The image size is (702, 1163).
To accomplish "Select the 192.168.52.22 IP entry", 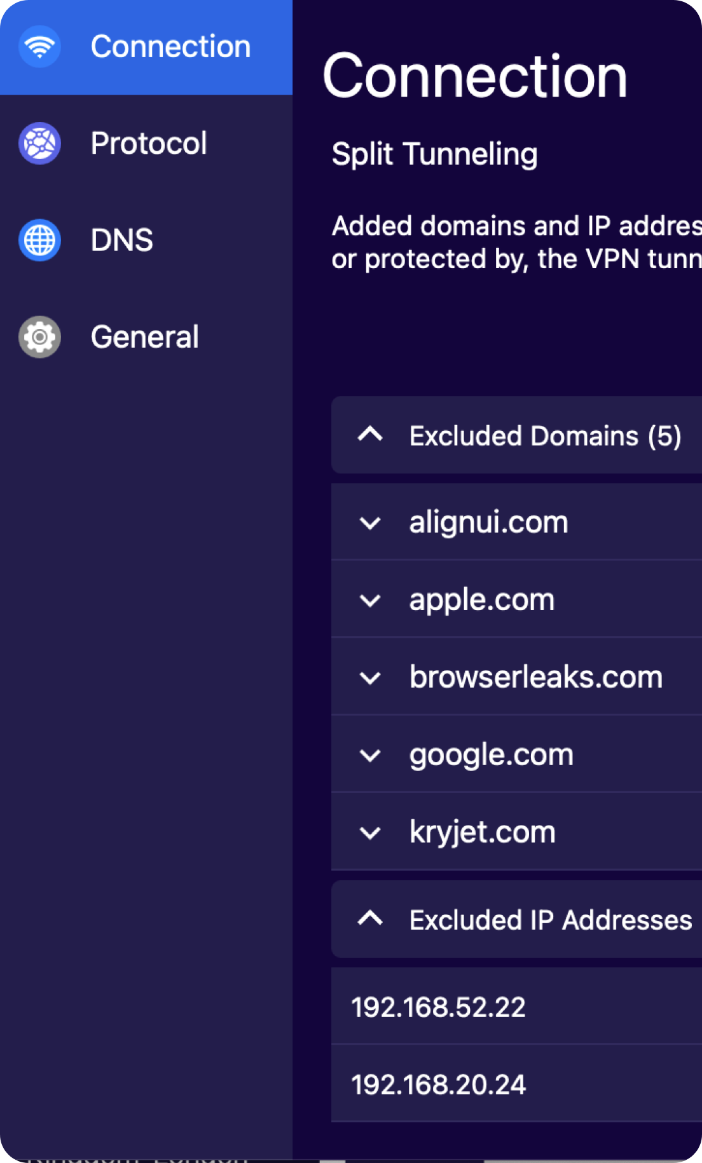I will click(439, 1008).
